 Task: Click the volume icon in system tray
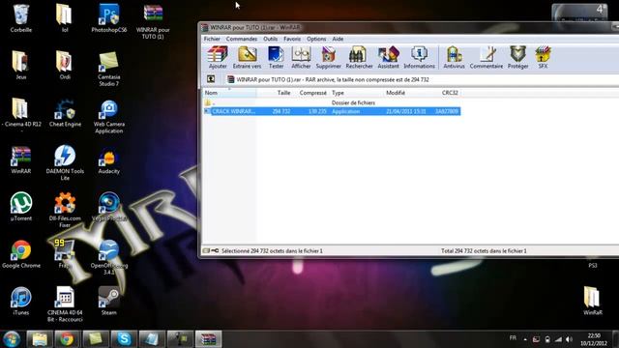[570, 339]
